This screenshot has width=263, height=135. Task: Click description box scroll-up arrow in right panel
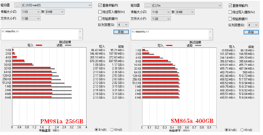[211, 32]
